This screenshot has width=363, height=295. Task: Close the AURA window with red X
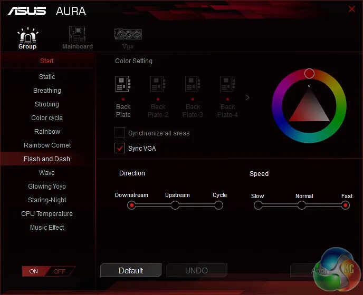point(351,9)
